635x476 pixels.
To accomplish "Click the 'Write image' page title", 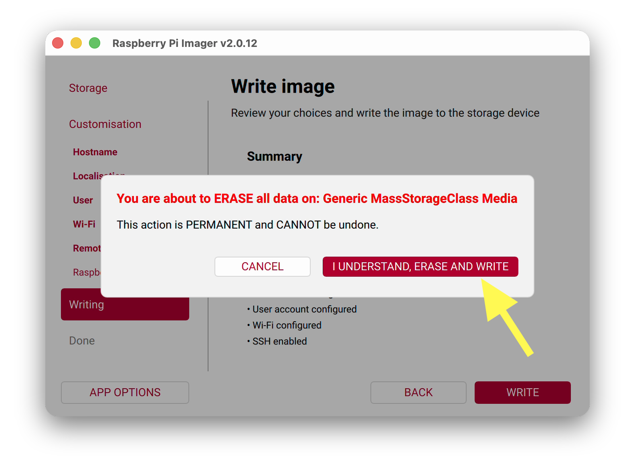I will [283, 86].
